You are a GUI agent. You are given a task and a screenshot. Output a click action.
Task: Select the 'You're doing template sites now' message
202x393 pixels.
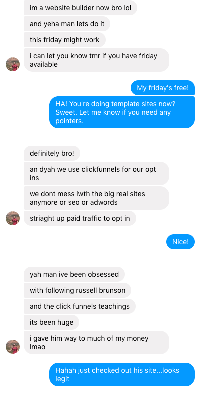[122, 112]
